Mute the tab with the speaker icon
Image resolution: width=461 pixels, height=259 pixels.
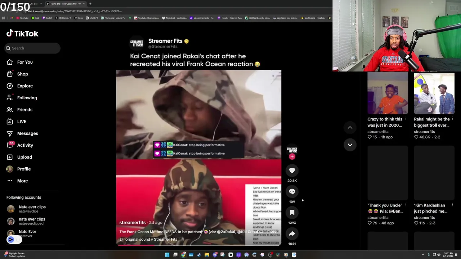79,4
